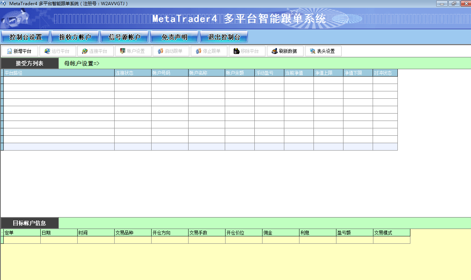471x280 pixels.
Task: Click the 交易手数 column header
Action: (x=207, y=233)
